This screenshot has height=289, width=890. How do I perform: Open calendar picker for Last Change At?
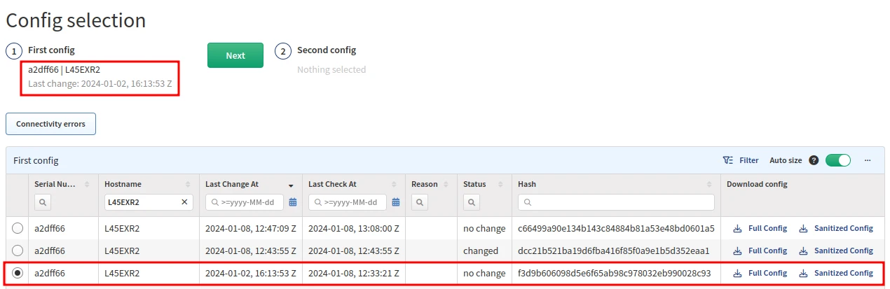(x=293, y=202)
